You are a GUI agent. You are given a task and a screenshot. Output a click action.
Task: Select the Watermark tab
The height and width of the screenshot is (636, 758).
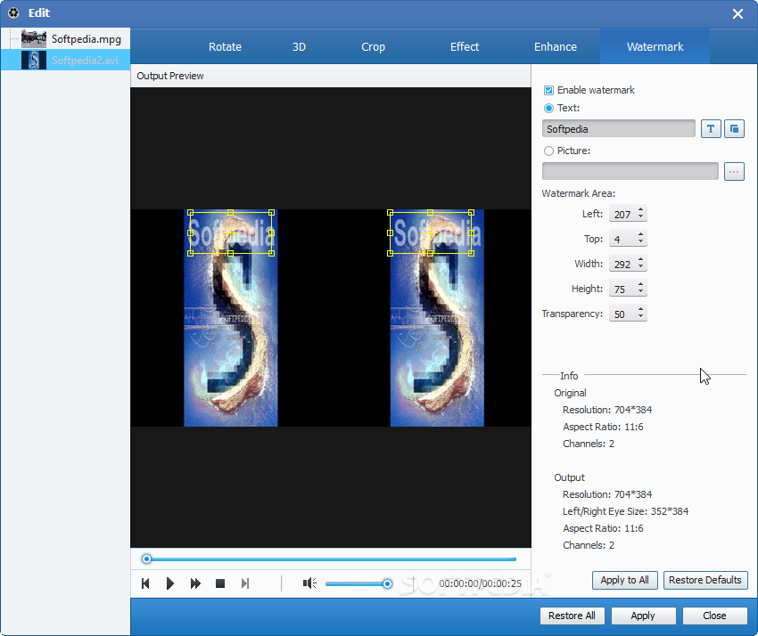pos(655,47)
